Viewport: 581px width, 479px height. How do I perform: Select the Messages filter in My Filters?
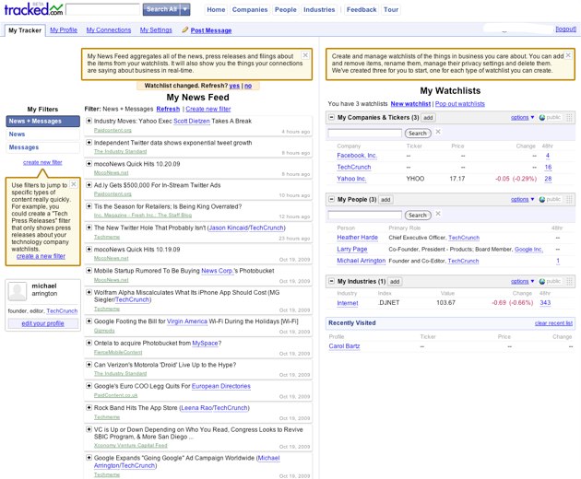(x=24, y=147)
